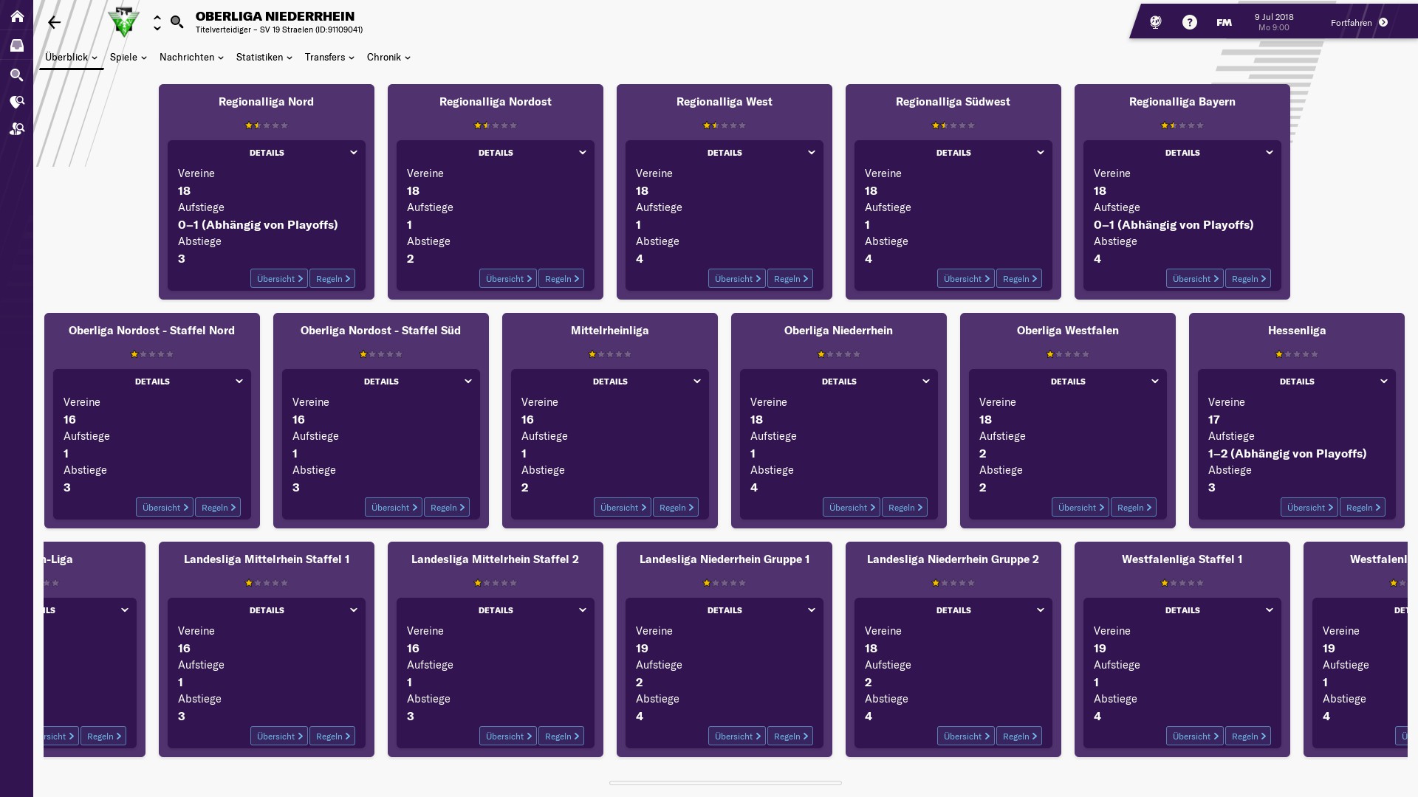Open Übersicht for Mittelrheinliga

(623, 508)
